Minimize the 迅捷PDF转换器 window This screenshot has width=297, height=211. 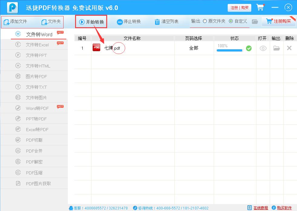coord(275,7)
